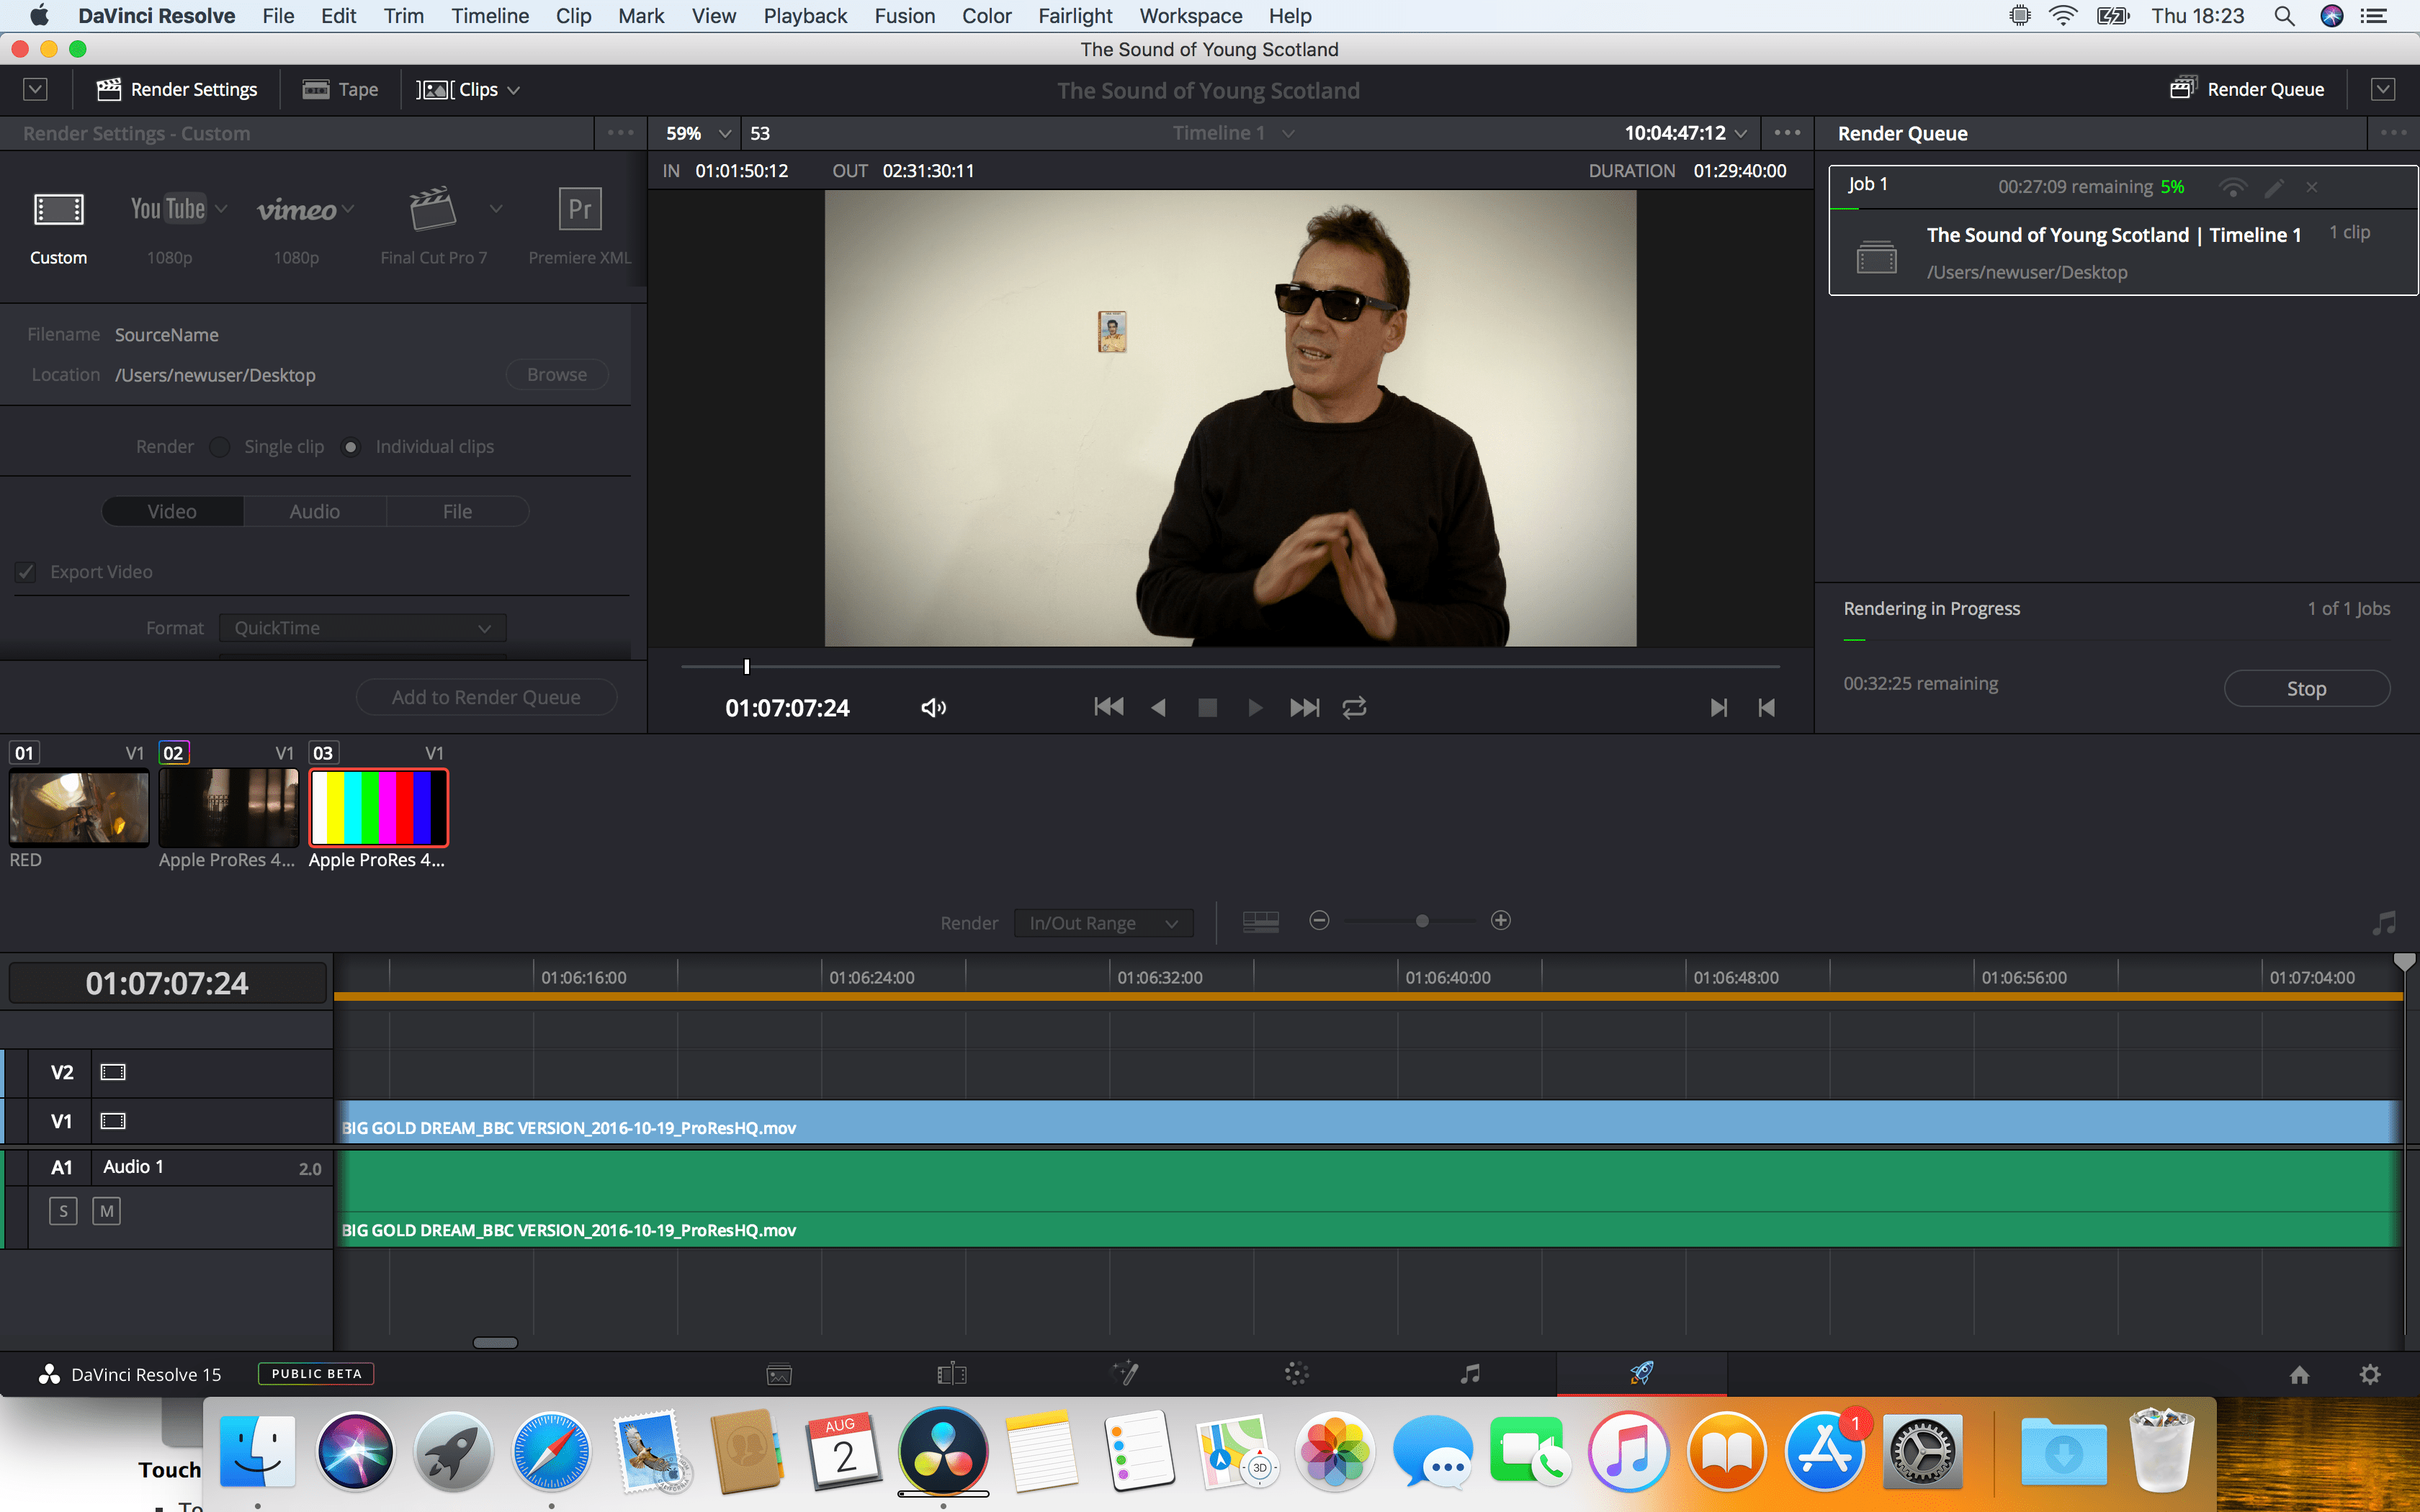Switch to the Audio settings tab
The height and width of the screenshot is (1512, 2420).
(314, 511)
